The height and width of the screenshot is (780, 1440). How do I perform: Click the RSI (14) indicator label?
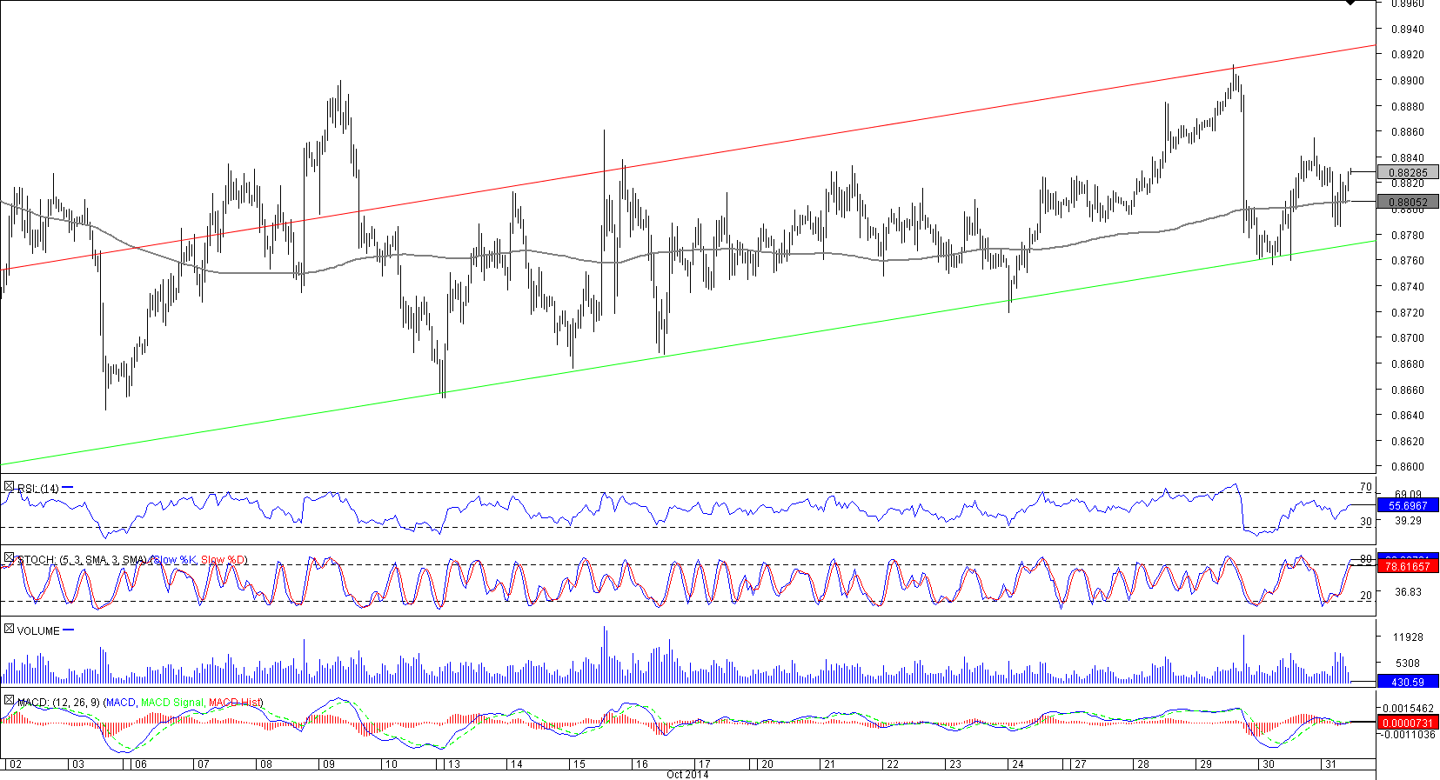click(x=38, y=489)
